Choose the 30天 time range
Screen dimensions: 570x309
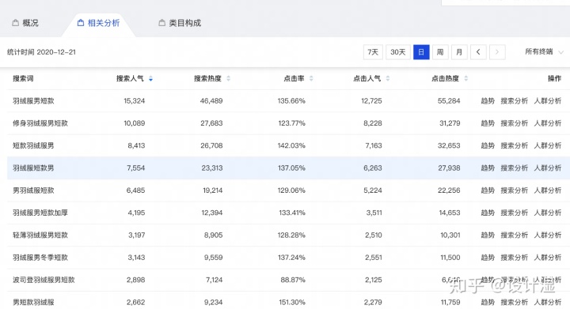(398, 52)
